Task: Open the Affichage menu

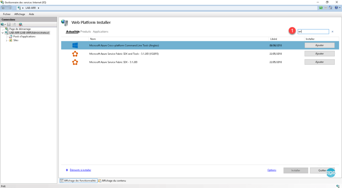Action: (x=20, y=14)
